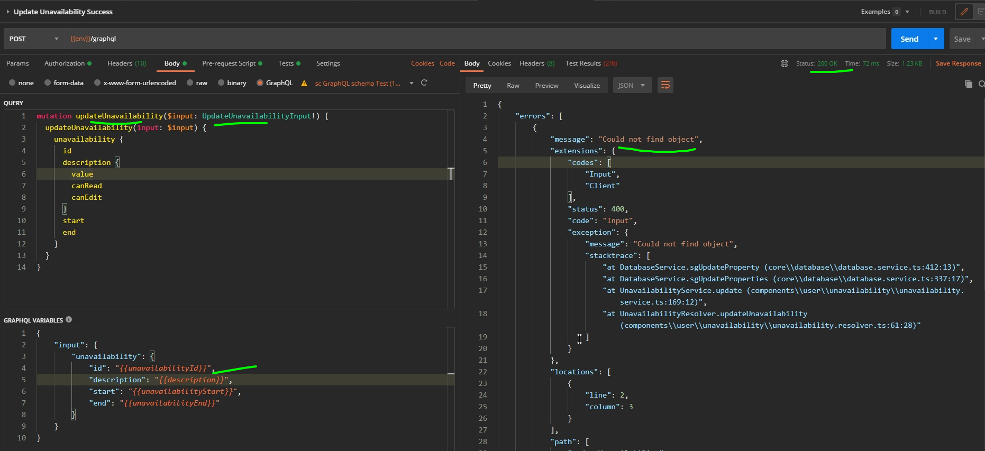Open the Pre-request Script tab
This screenshot has height=451, width=985.
click(x=232, y=63)
